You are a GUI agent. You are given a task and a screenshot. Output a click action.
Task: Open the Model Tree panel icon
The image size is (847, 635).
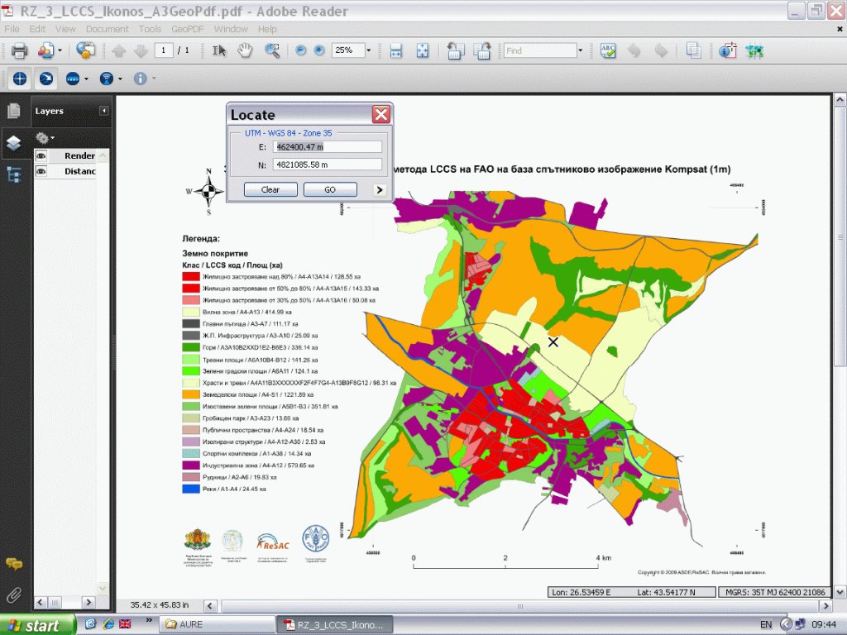(14, 174)
